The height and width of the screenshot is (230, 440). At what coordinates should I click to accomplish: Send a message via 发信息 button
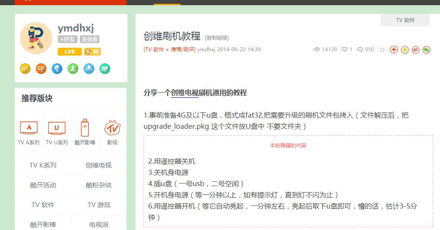coord(90,39)
